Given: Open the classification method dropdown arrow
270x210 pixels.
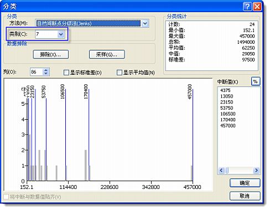Looking at the screenshot, I should point(145,23).
